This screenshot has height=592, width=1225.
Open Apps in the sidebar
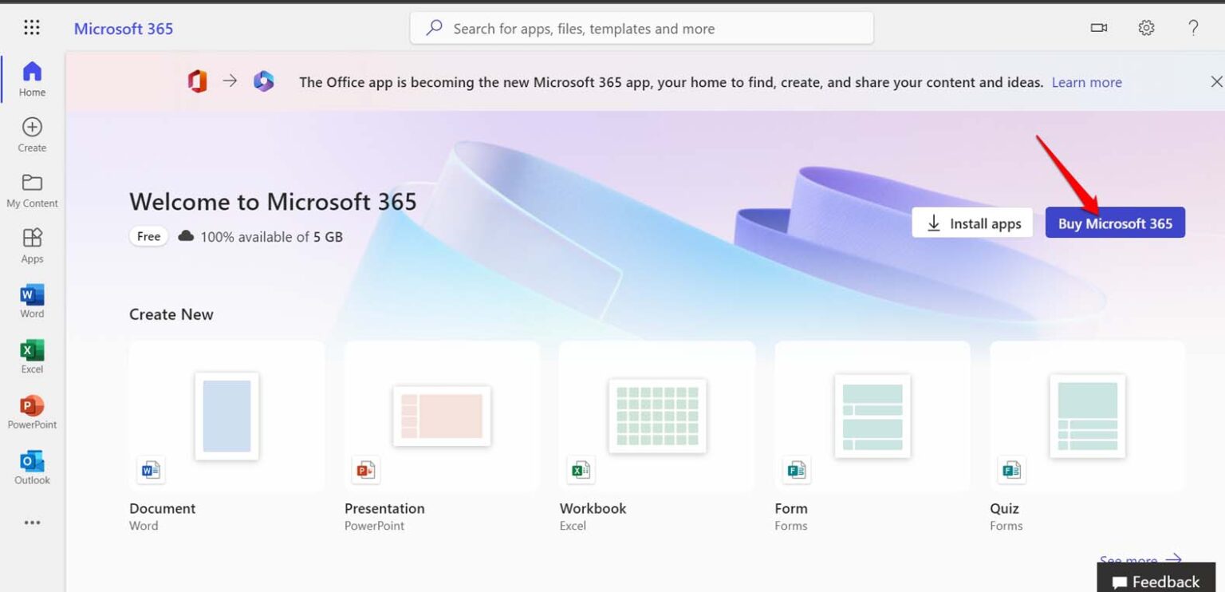(x=32, y=245)
